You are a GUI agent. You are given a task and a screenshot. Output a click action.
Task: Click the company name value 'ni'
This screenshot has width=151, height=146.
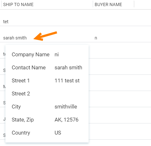tap(57, 54)
